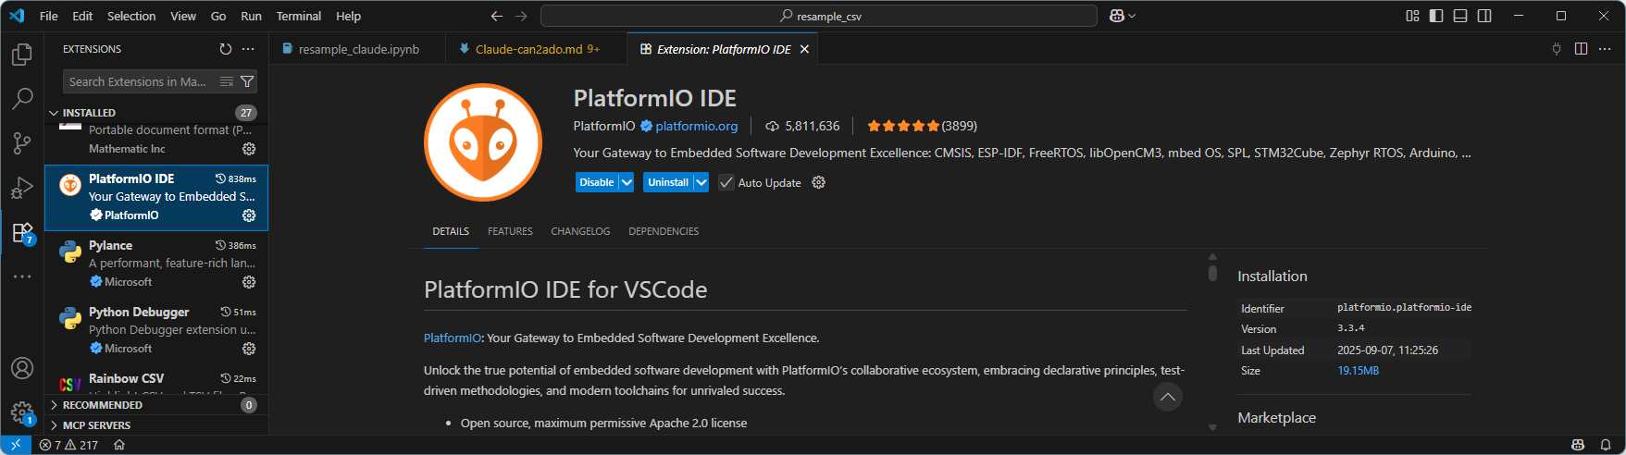Open the CHANGELOG tab of the extension
Image resolution: width=1626 pixels, height=455 pixels.
tap(580, 231)
